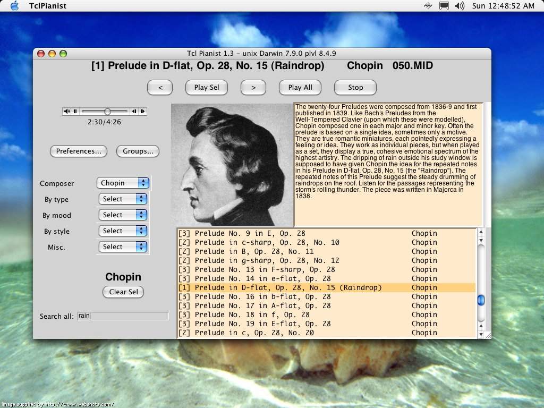The width and height of the screenshot is (544, 408).
Task: Mute audio using the speaker icon in the player
Action: (x=67, y=111)
